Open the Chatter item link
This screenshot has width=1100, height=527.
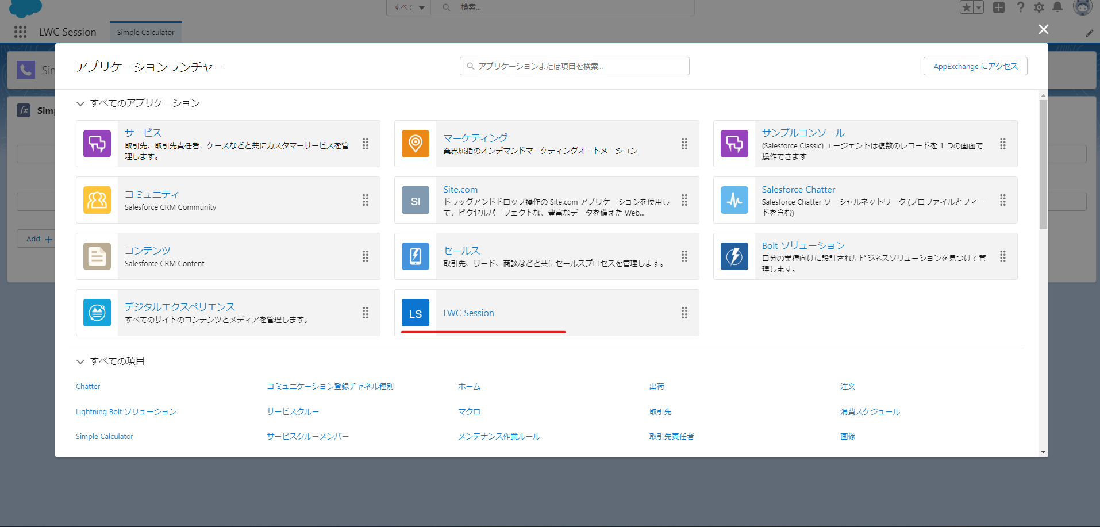[88, 387]
